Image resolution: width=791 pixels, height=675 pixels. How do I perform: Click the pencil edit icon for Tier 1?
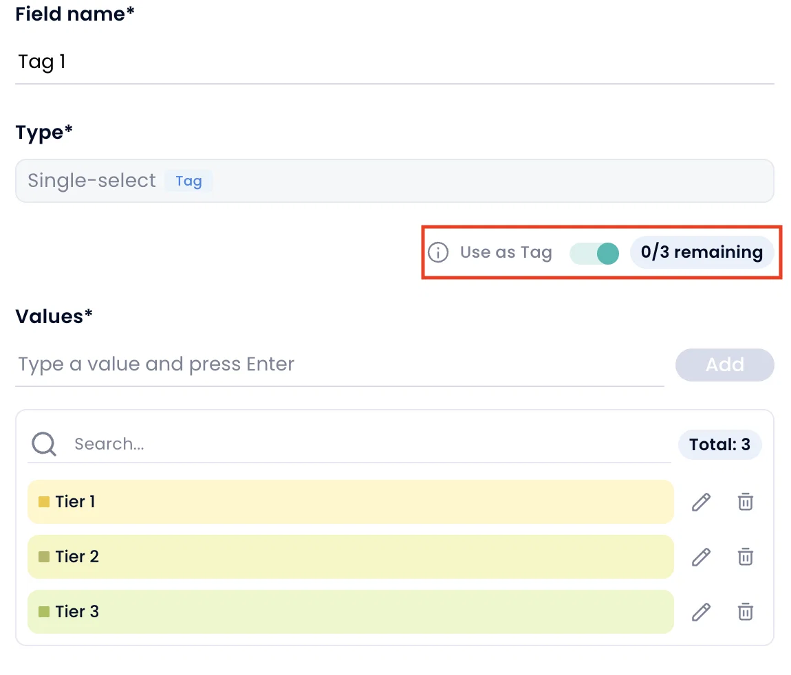pyautogui.click(x=701, y=502)
